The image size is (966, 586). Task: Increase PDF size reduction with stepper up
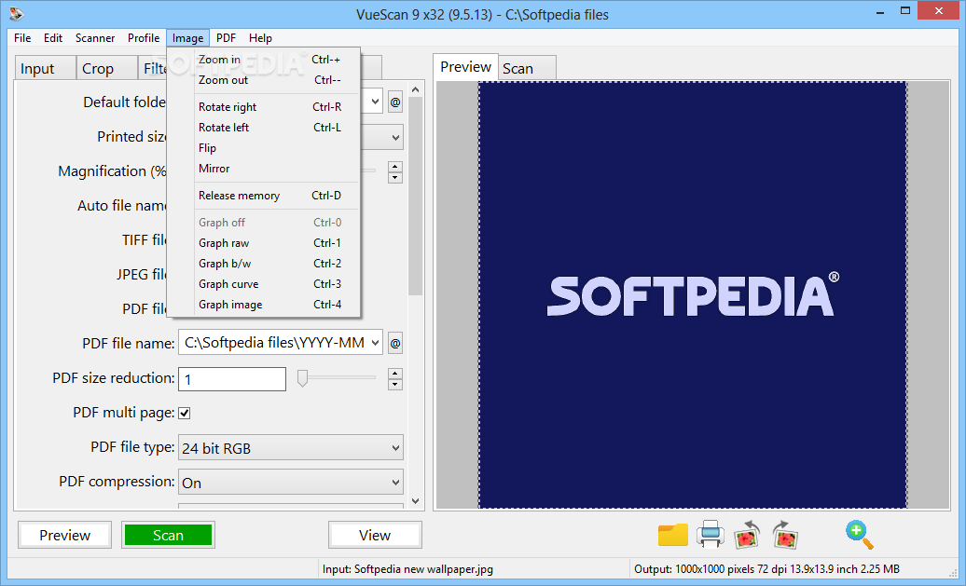click(x=395, y=373)
